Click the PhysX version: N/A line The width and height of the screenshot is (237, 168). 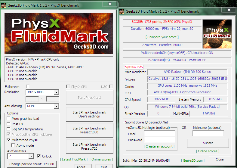[33, 59]
